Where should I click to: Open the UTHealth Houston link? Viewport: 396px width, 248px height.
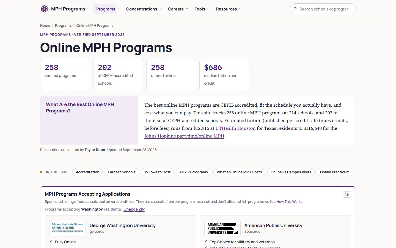235,128
